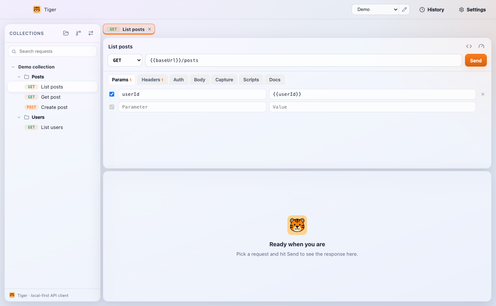Click GET badge beside List users

31,127
